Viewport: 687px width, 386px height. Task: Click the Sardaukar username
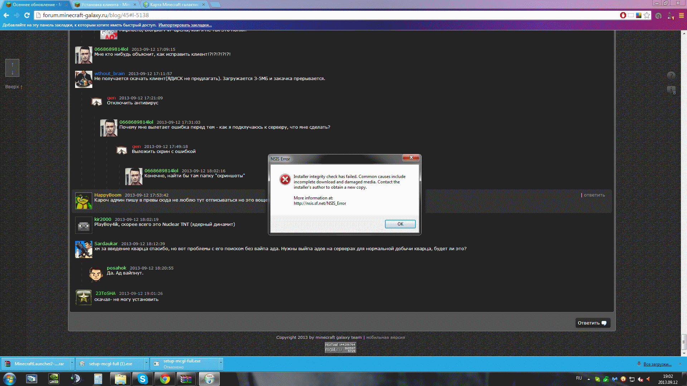[x=106, y=243]
